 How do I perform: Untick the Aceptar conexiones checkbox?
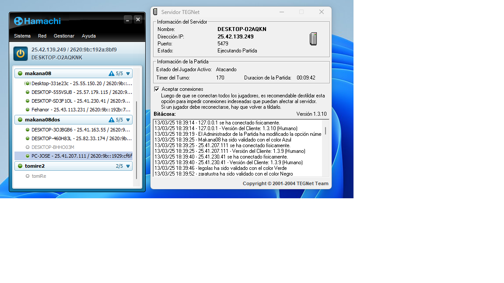157,89
